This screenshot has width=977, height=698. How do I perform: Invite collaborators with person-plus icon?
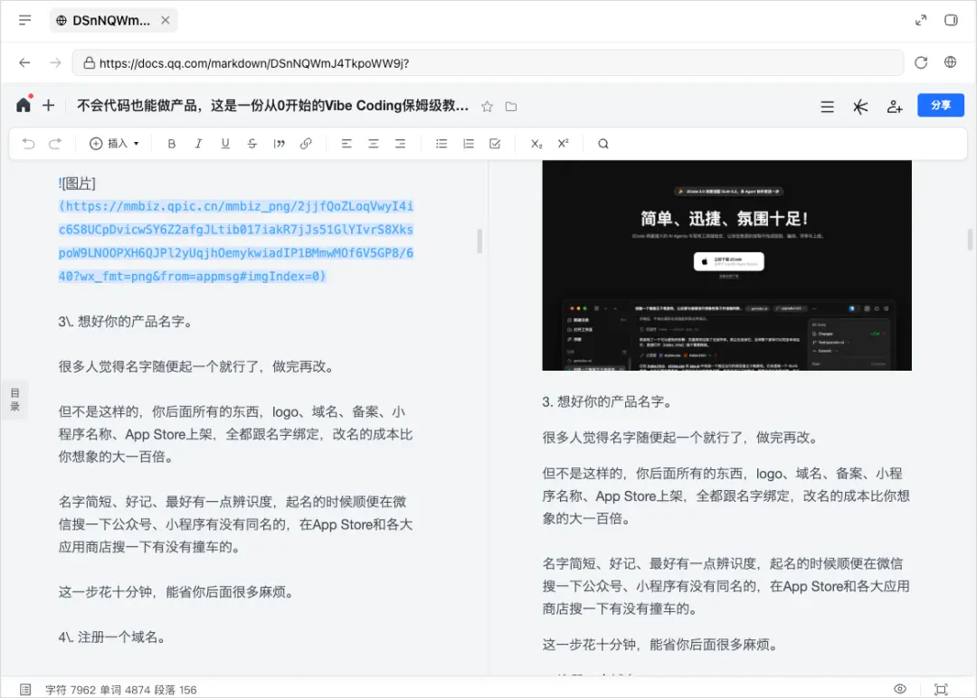coord(895,107)
